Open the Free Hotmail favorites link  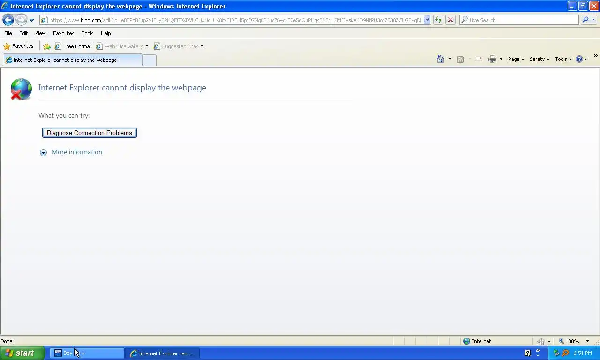pyautogui.click(x=73, y=46)
